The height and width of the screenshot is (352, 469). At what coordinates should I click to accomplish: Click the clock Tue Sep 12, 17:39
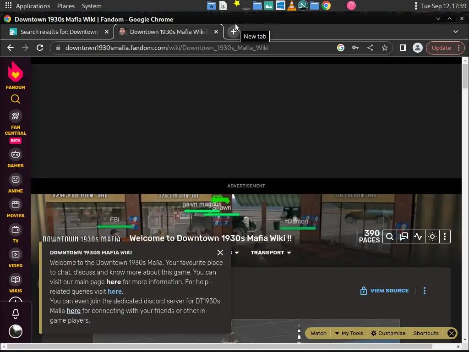coord(443,6)
